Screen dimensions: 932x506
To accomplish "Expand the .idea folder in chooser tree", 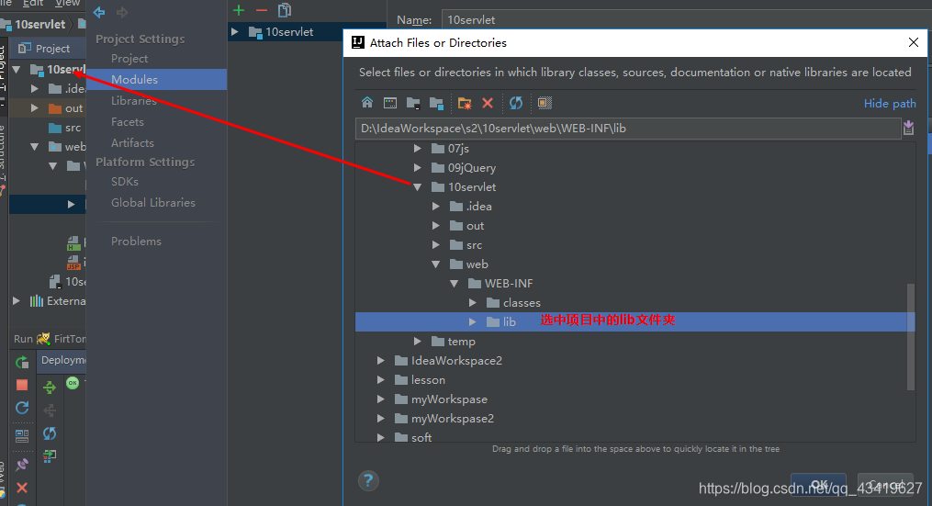I will [435, 207].
